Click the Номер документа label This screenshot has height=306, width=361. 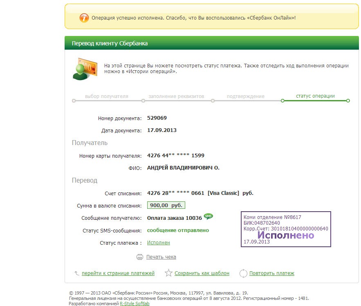click(120, 118)
